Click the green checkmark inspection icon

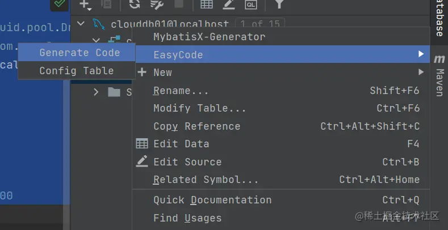[x=59, y=3]
